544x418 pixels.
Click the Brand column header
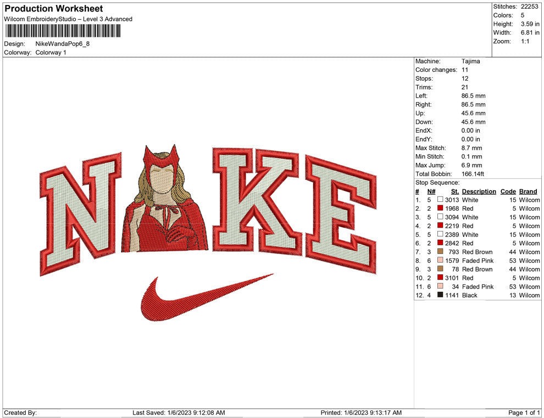click(529, 191)
